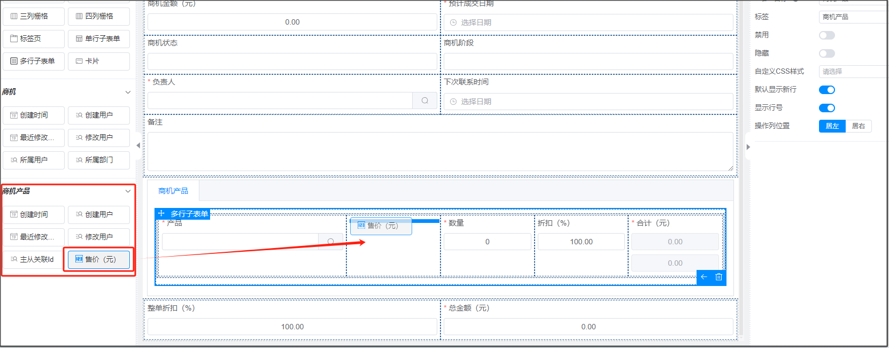Collapse the 商机产品 field group
889x348 pixels.
(x=128, y=191)
